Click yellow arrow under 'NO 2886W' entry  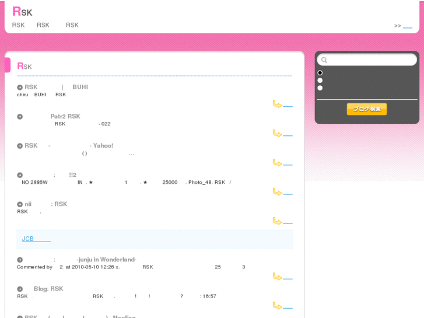278,191
